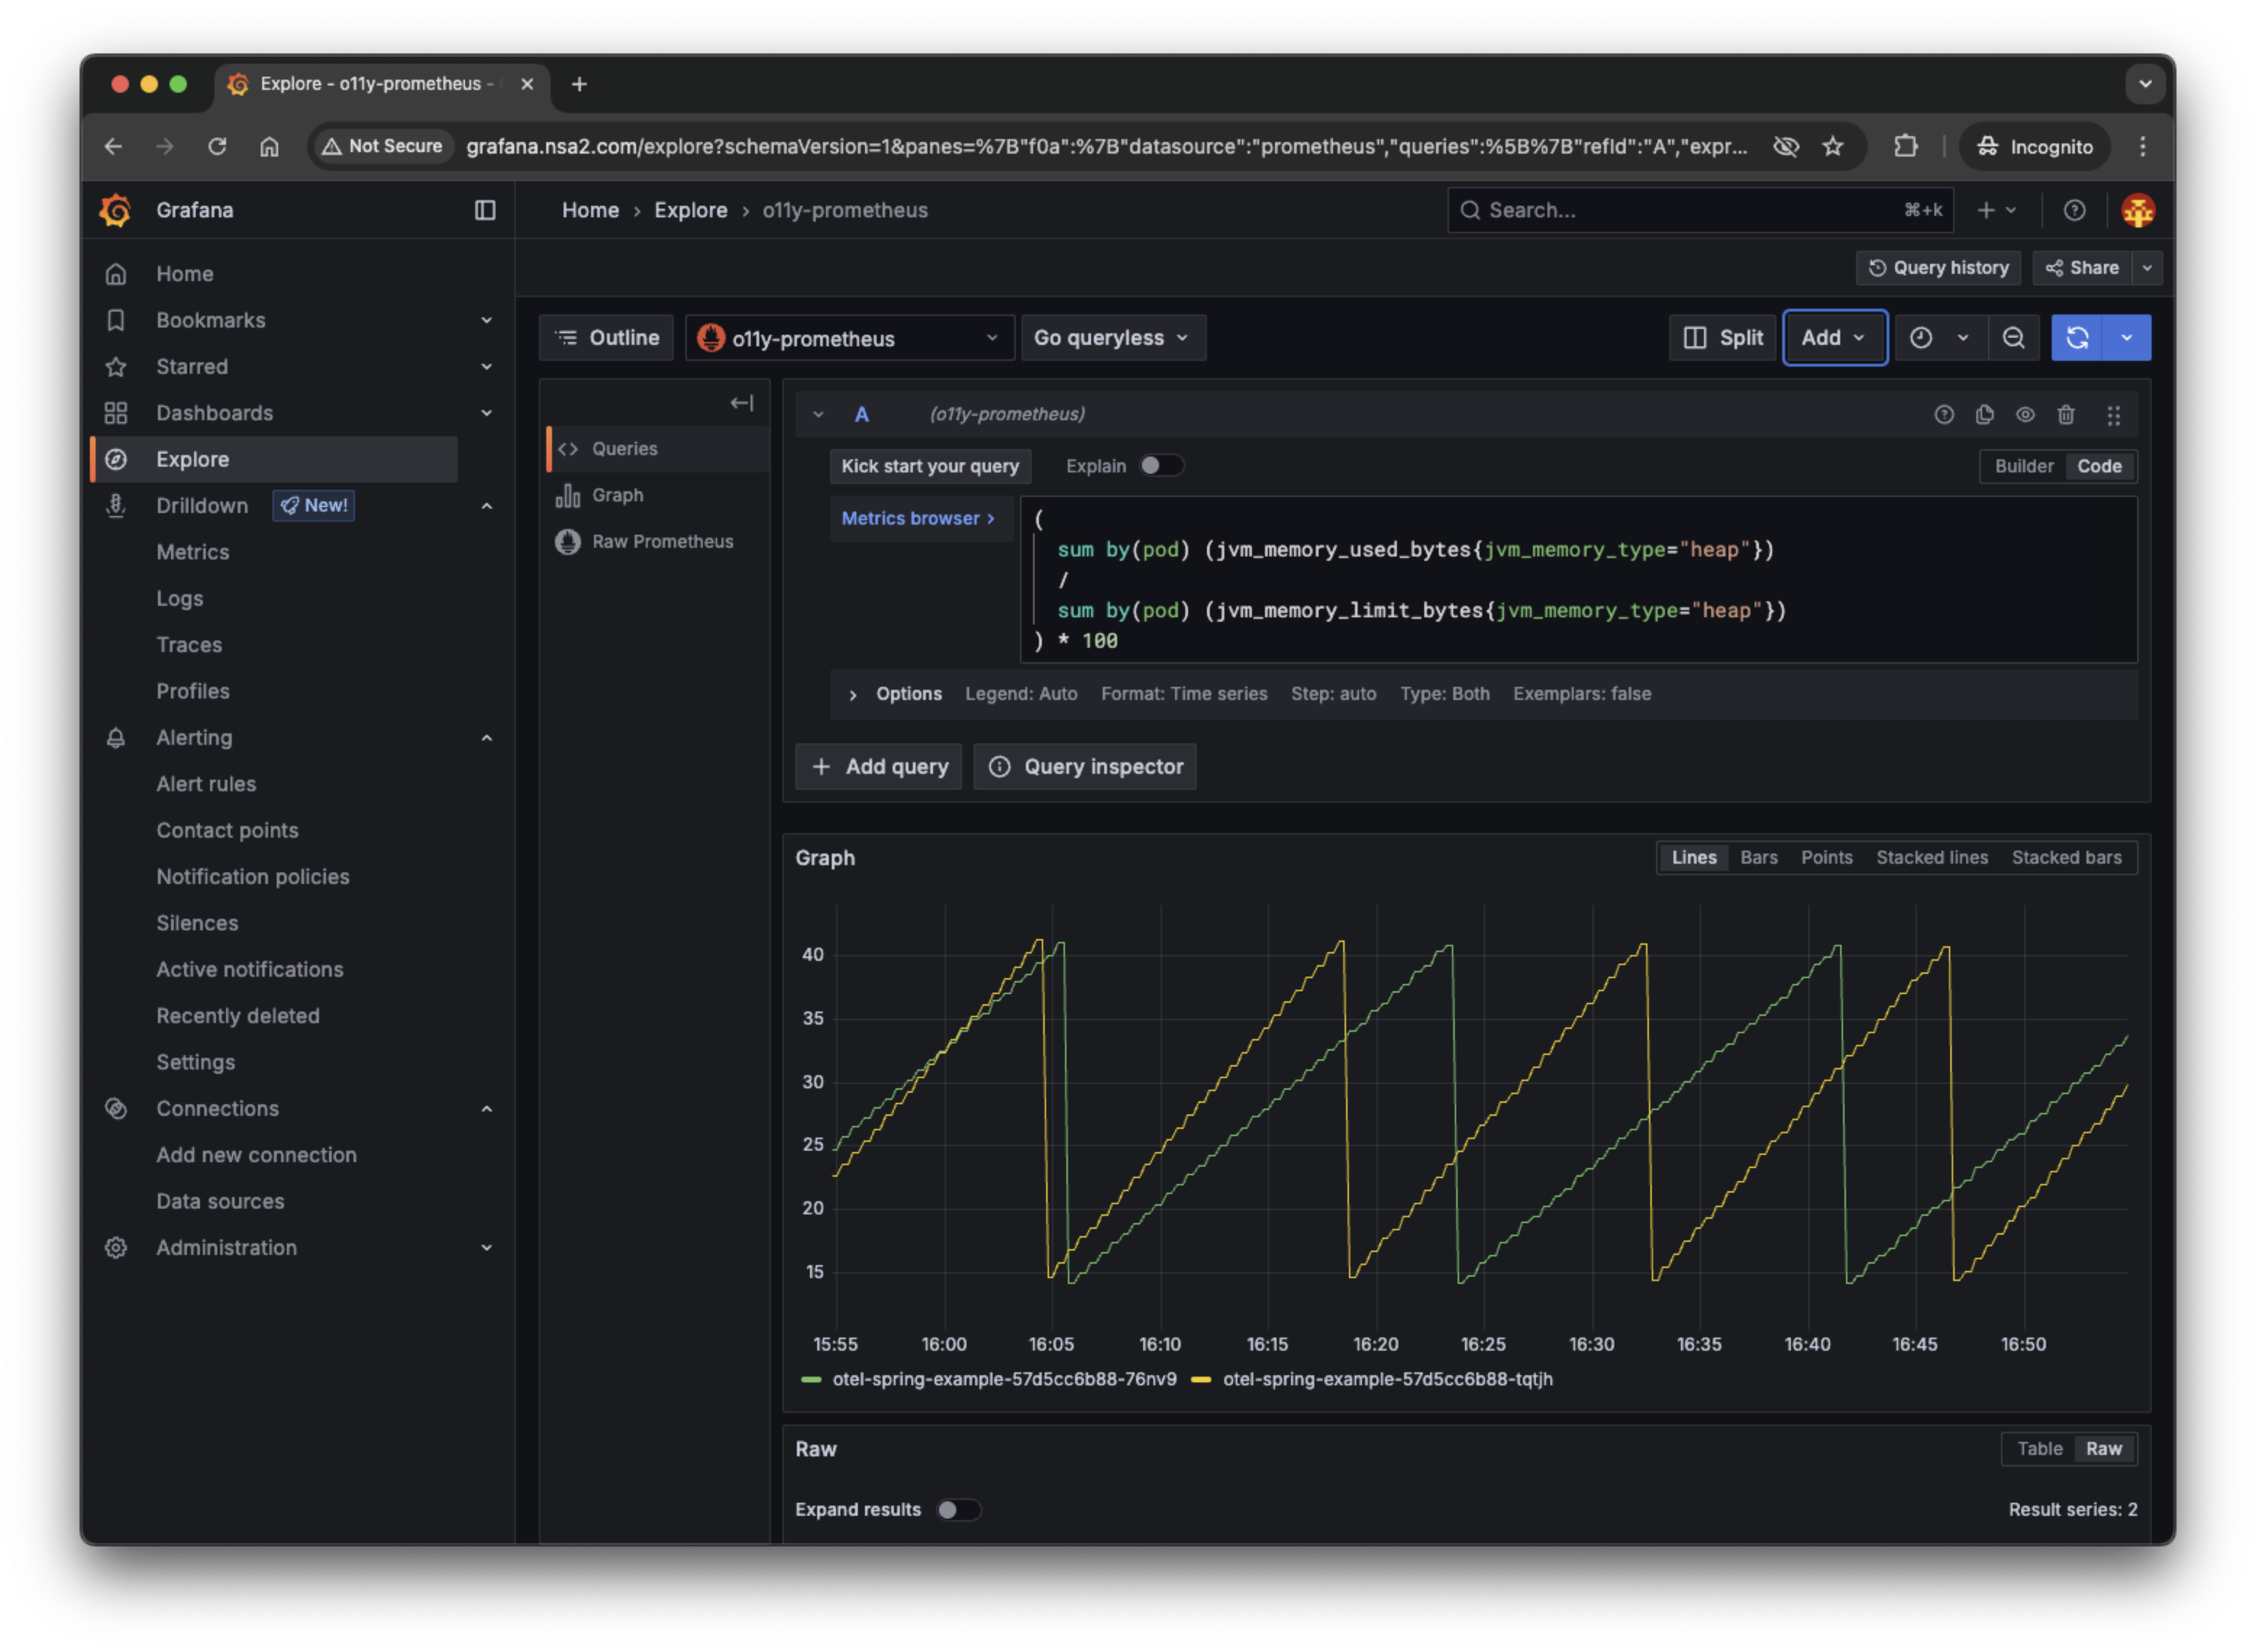Collapse the Drilldown sidebar section
2256x1652 pixels.
(486, 506)
